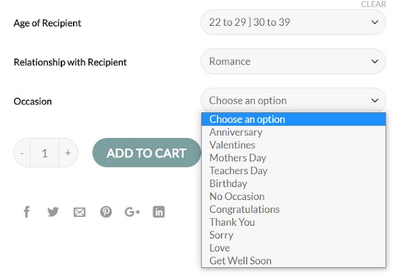Pick Mothers Day occasion
This screenshot has height=276, width=393.
click(x=238, y=158)
